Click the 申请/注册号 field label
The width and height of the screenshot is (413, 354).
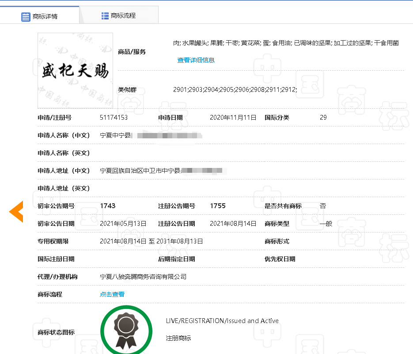(54, 118)
